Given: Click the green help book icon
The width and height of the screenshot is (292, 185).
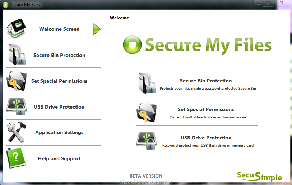Looking at the screenshot, I should click(x=16, y=158).
